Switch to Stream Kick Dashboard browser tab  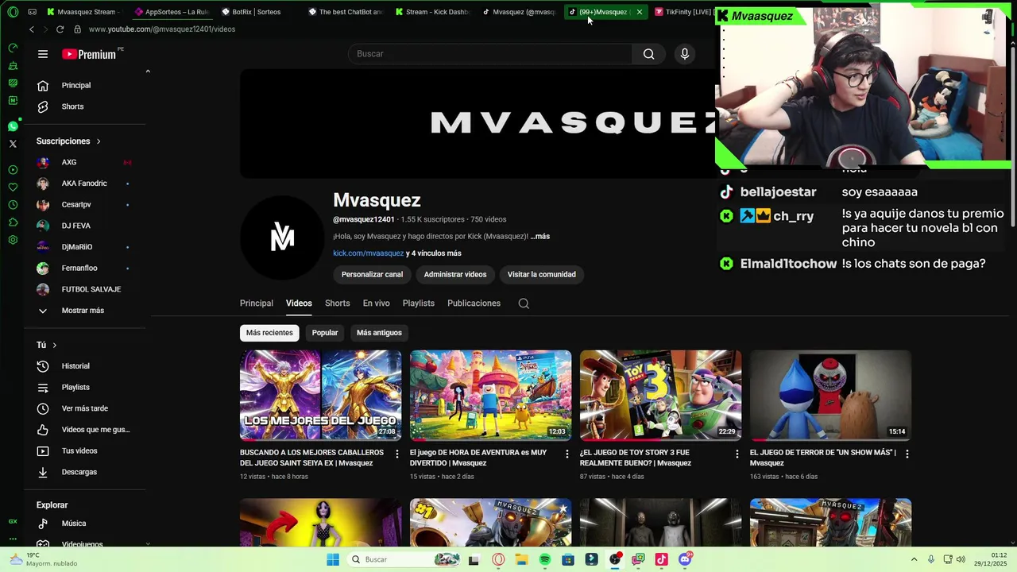point(432,12)
